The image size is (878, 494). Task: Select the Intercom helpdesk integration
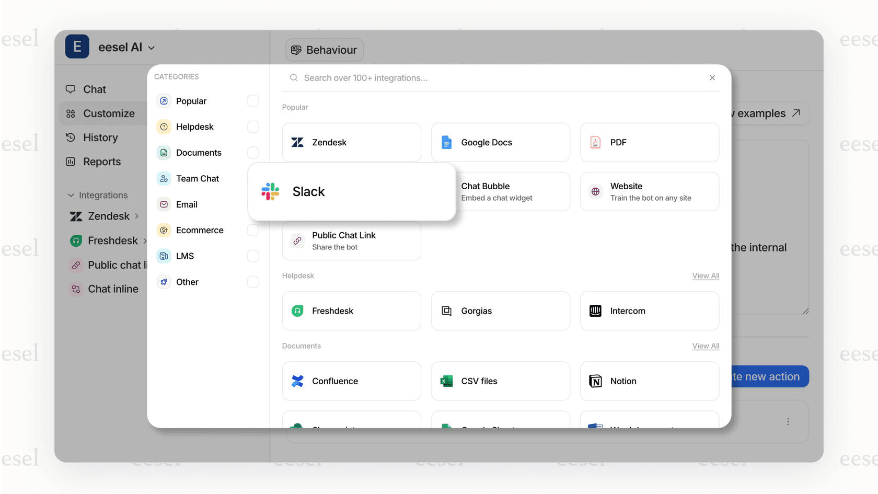pyautogui.click(x=649, y=311)
